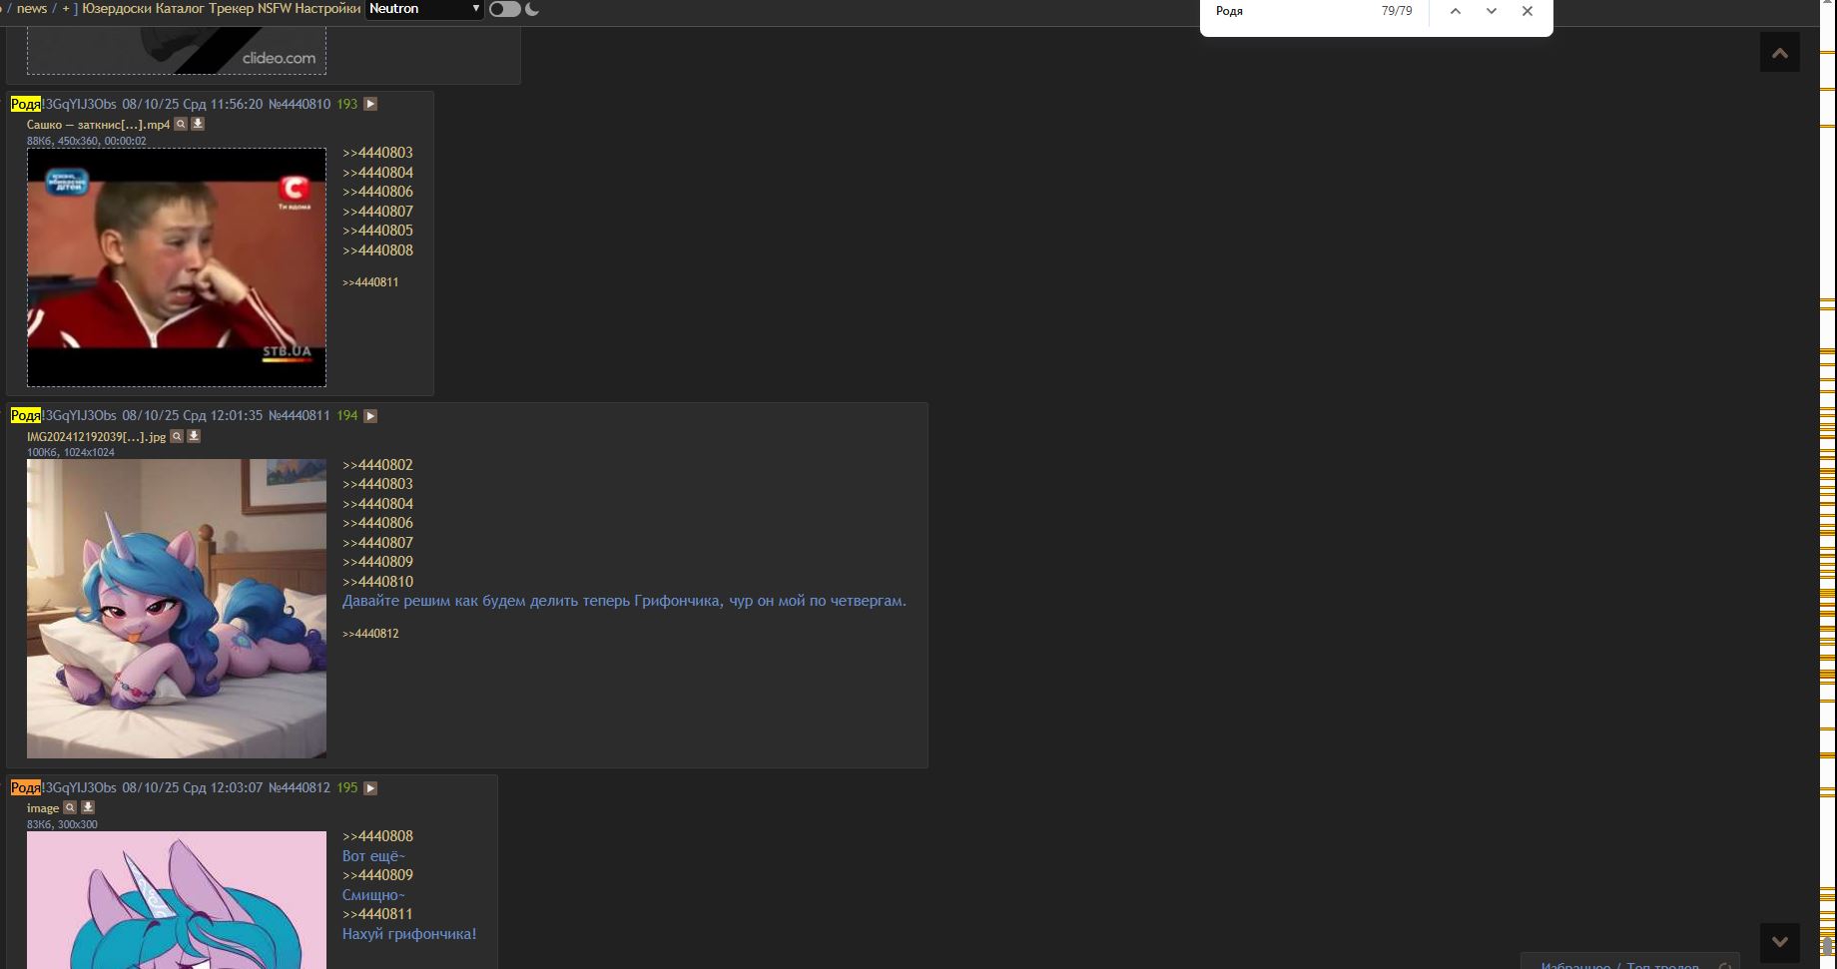Click quote link >>4440808 in post №4440812
Viewport: 1837px width, 969px height.
[377, 836]
